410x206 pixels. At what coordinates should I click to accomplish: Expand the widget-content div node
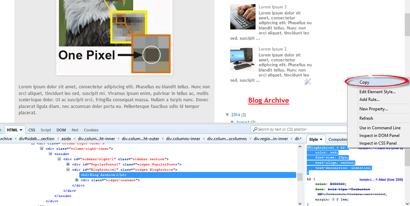click(x=77, y=180)
